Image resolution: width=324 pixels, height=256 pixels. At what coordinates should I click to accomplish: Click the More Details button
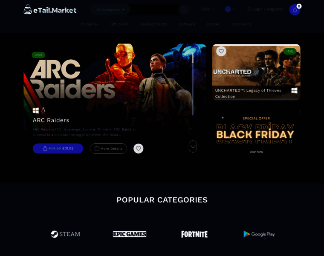[108, 148]
